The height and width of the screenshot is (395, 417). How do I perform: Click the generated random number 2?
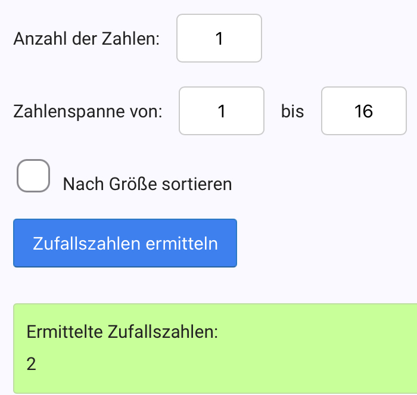[x=32, y=363]
